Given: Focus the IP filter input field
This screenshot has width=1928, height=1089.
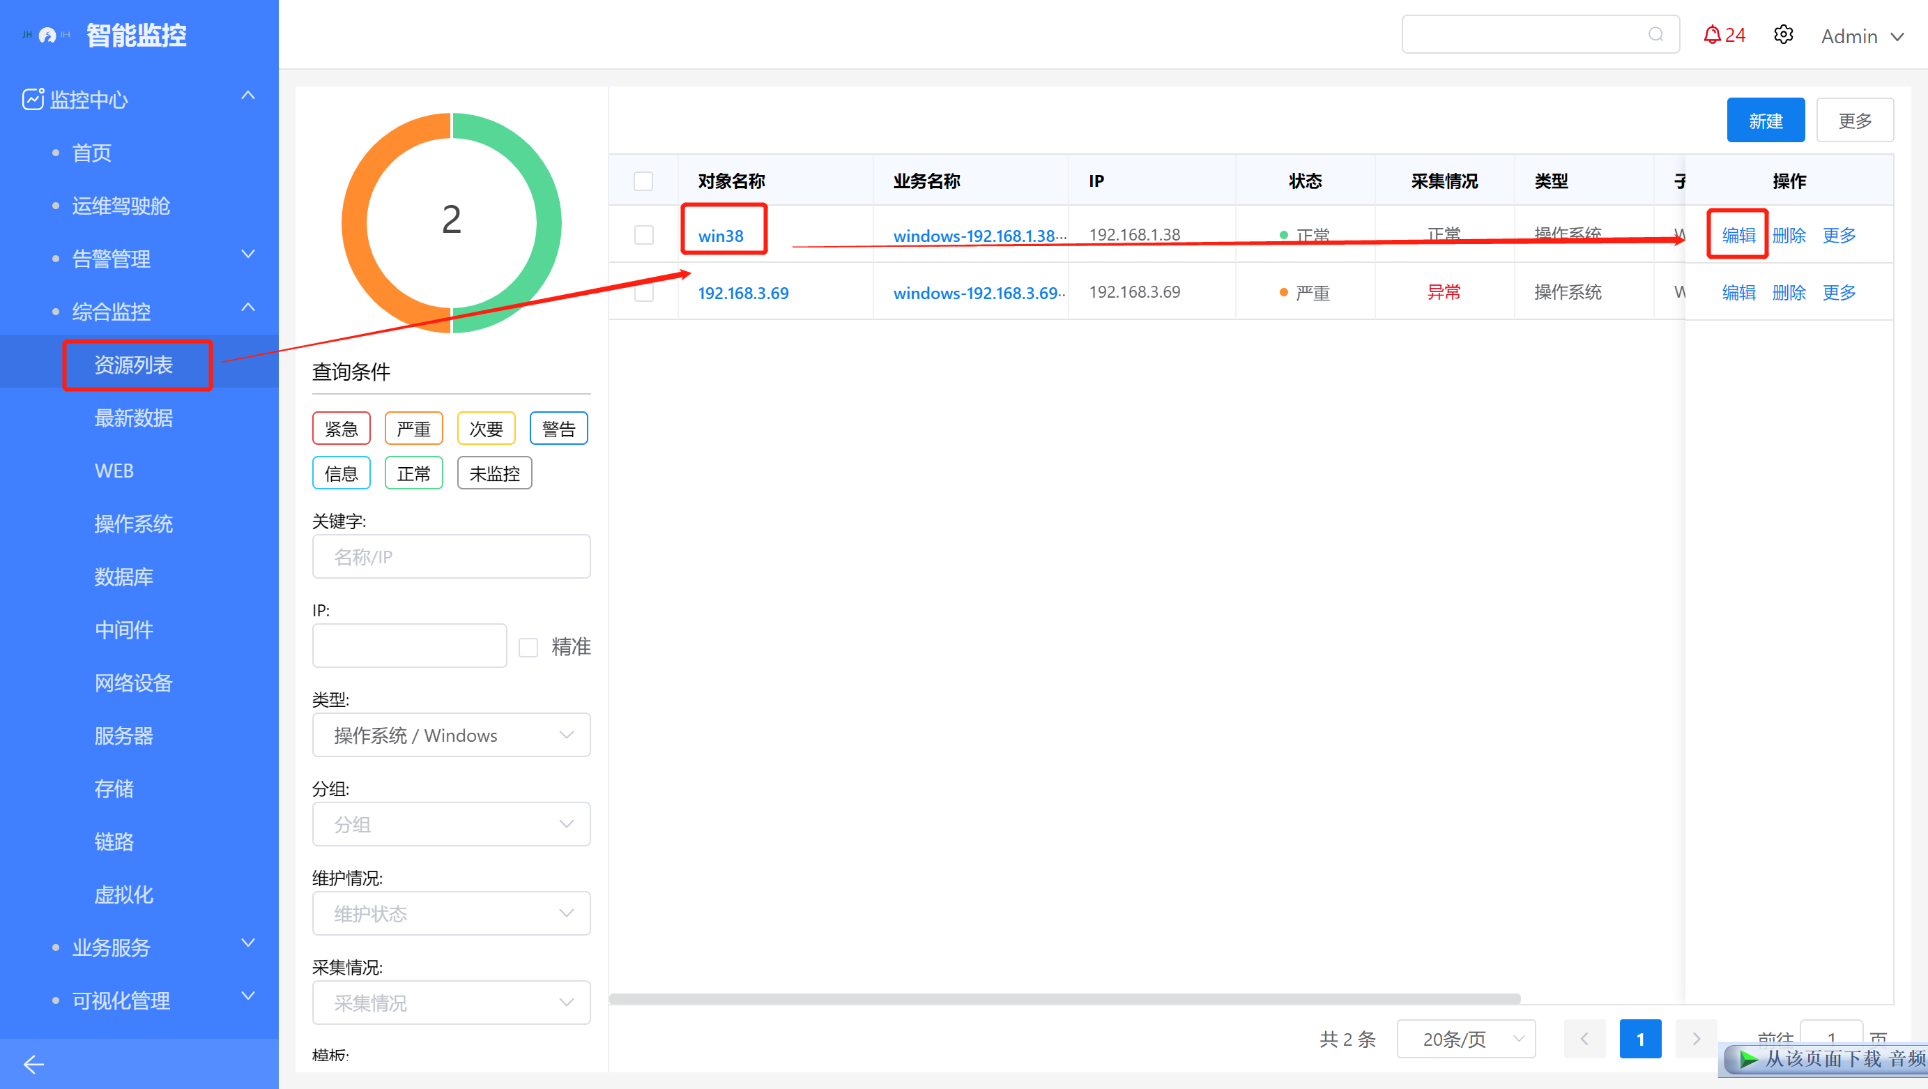Looking at the screenshot, I should [x=409, y=645].
